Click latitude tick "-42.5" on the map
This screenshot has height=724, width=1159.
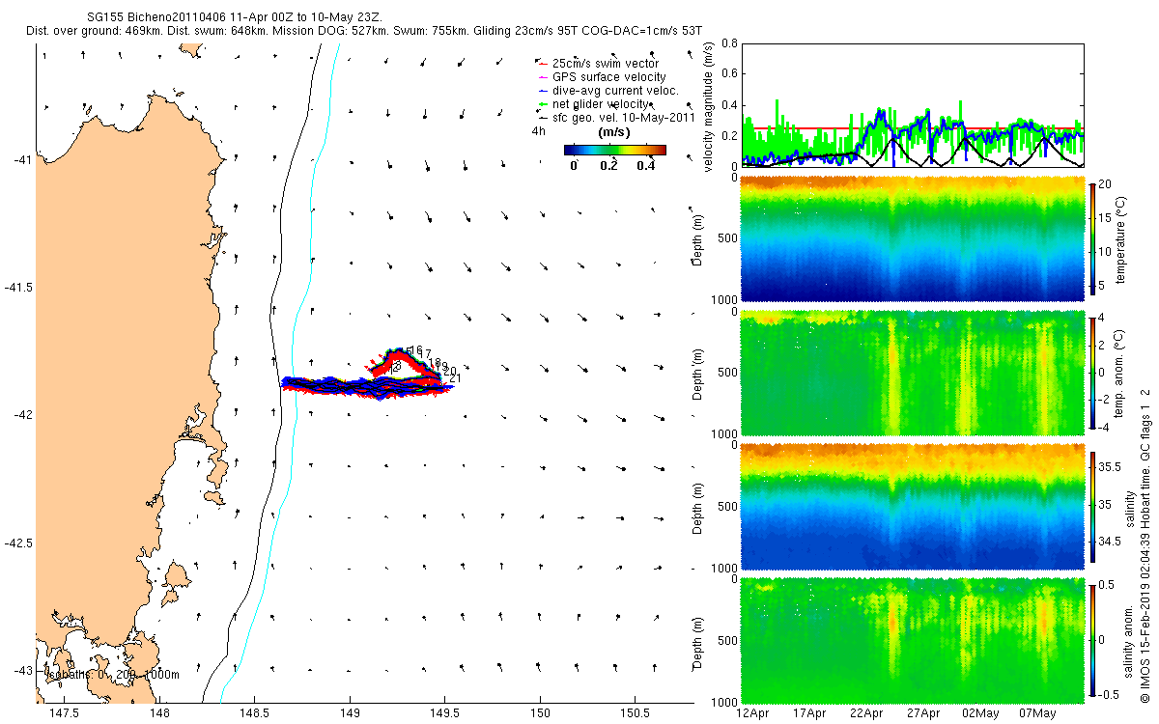(x=18, y=543)
